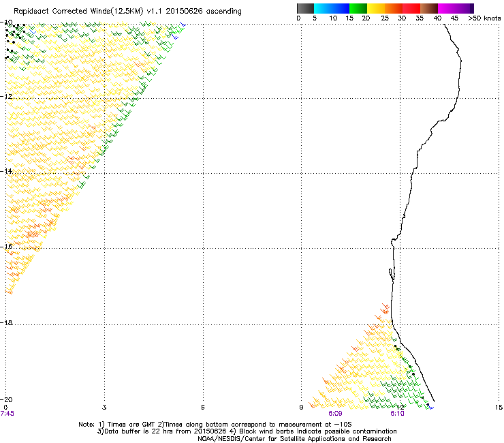Pick the yellow 20-25 knots legend color
The width and height of the screenshot is (504, 443).
point(376,8)
